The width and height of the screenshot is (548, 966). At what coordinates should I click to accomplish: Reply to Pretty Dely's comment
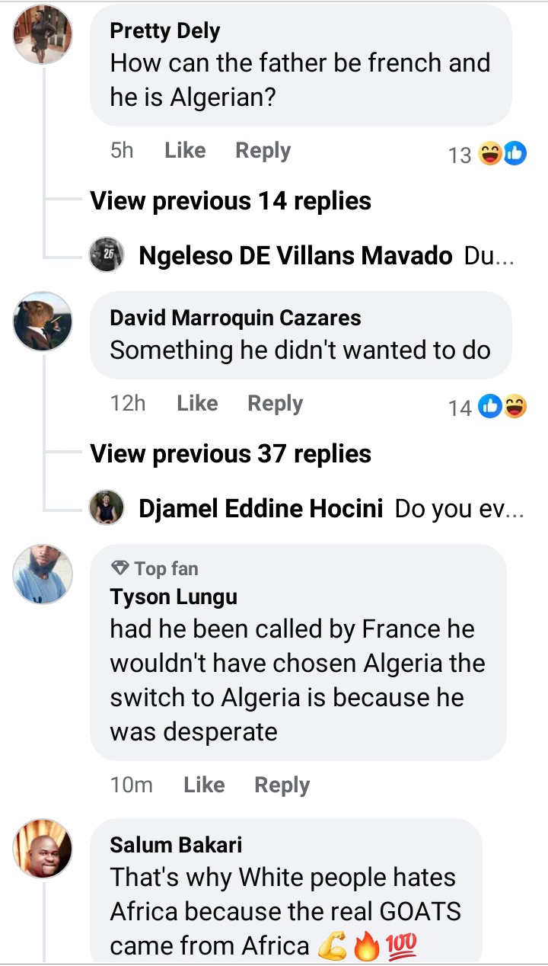click(263, 151)
